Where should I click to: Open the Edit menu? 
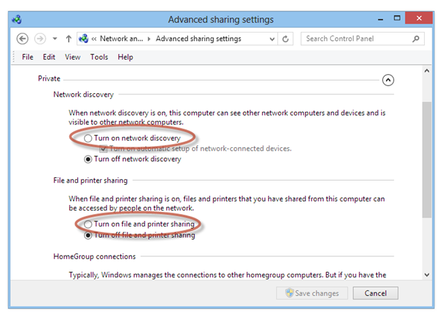(49, 57)
